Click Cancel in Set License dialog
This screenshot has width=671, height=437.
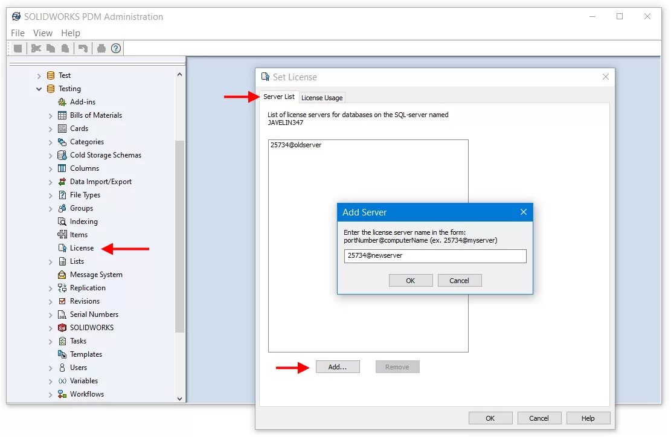539,418
